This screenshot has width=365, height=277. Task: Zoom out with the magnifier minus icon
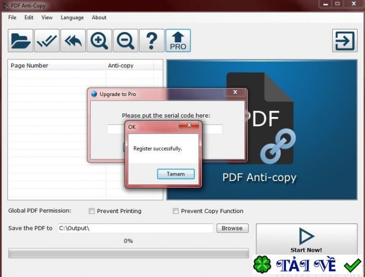click(125, 41)
